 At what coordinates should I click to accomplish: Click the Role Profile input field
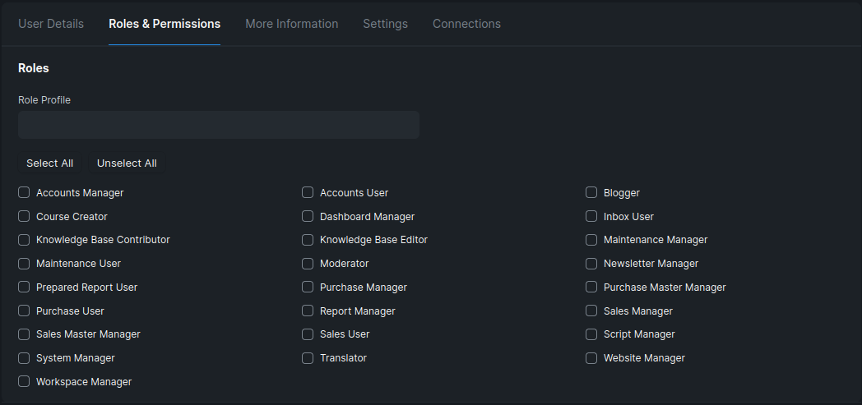219,125
